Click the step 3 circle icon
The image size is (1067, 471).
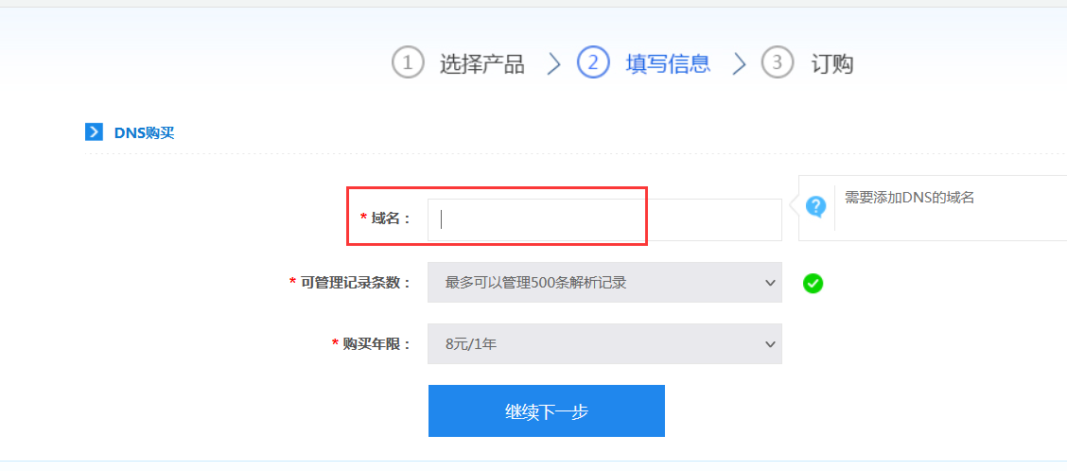click(x=778, y=63)
